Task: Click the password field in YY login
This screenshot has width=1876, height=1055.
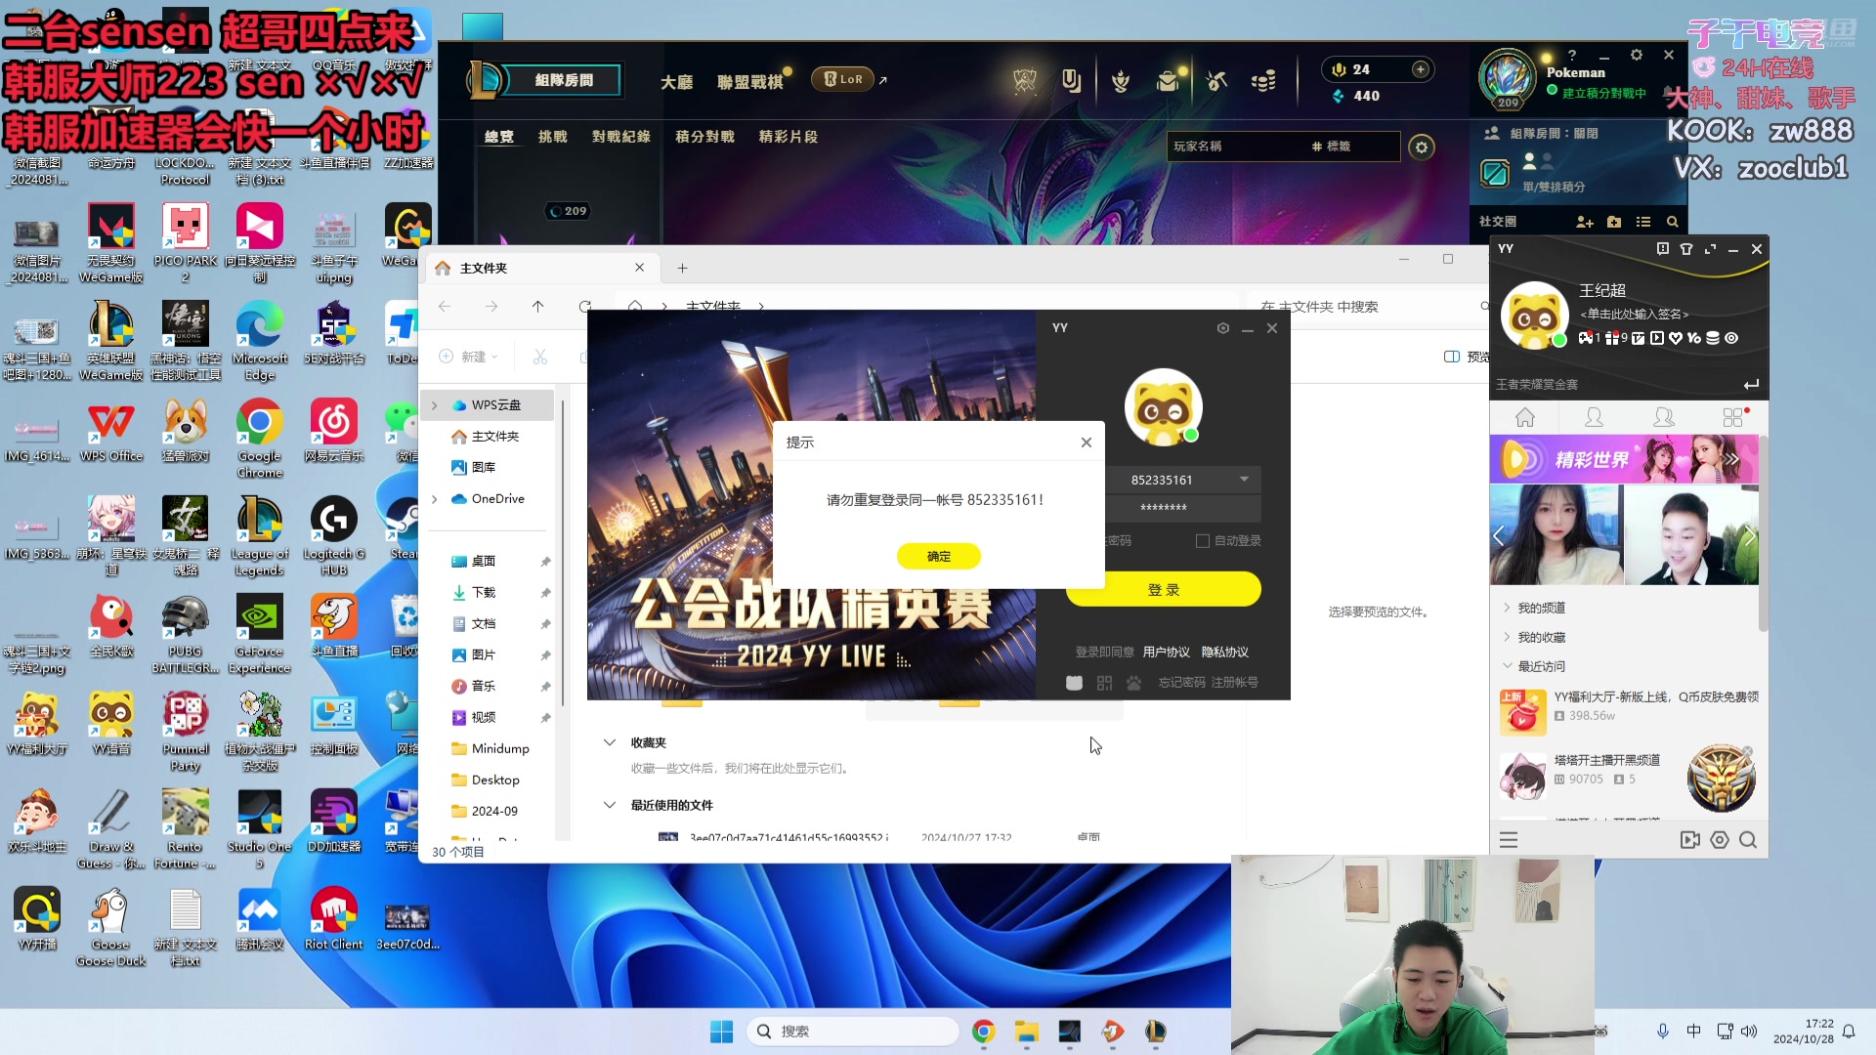Action: point(1163,508)
